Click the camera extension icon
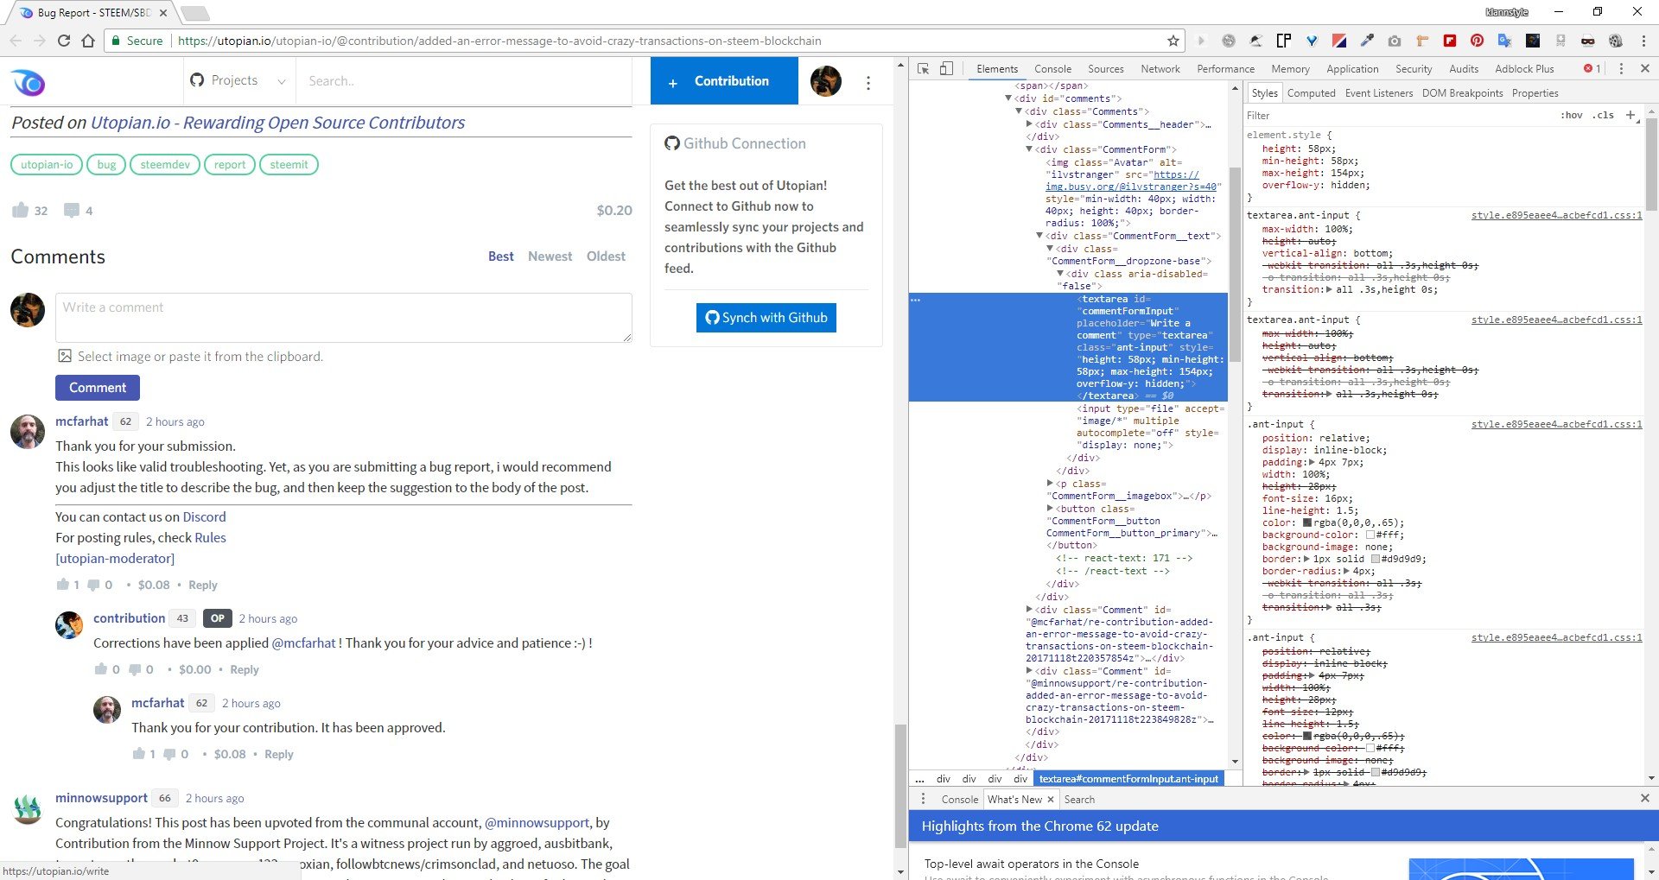 click(x=1394, y=41)
